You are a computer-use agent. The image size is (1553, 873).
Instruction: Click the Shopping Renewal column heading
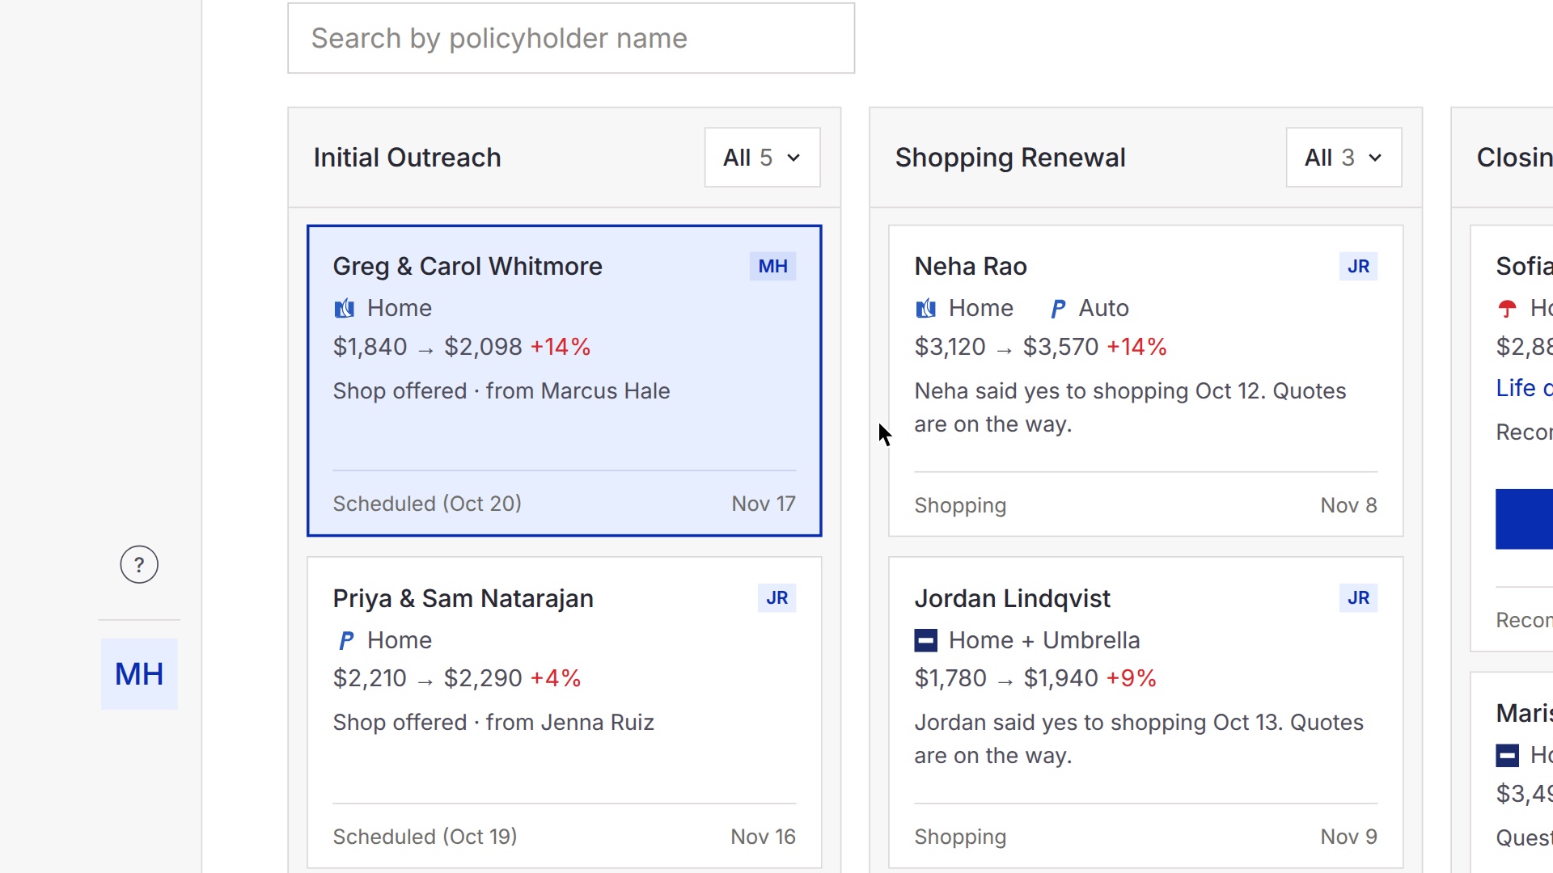[1010, 158]
